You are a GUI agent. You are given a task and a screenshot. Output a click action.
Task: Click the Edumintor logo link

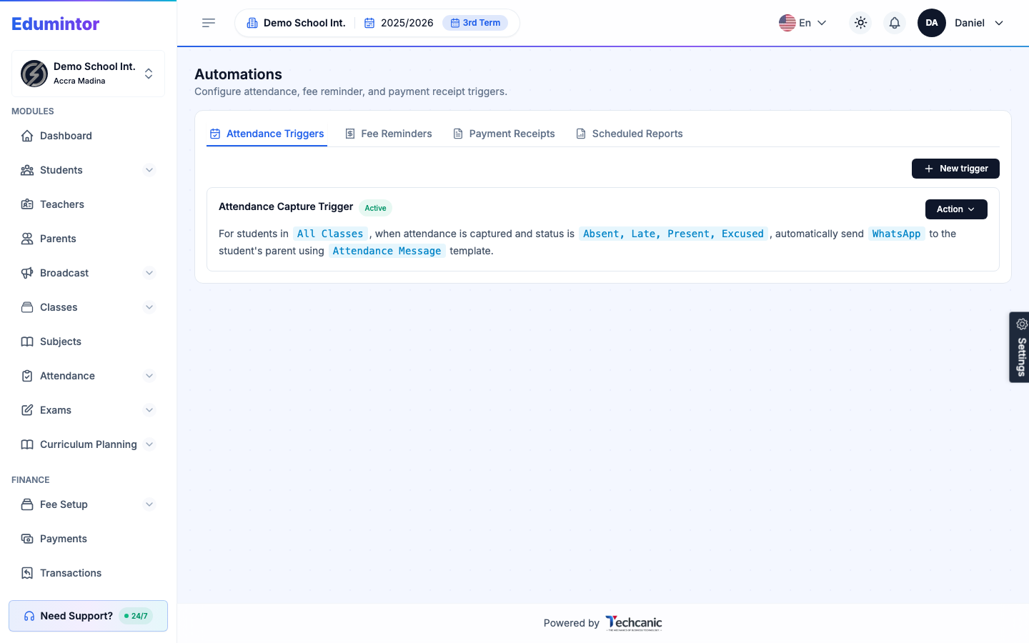pyautogui.click(x=56, y=24)
